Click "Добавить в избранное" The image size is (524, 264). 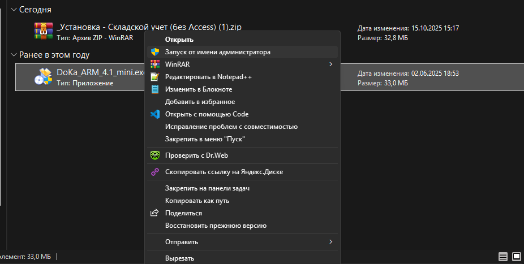coord(242,101)
